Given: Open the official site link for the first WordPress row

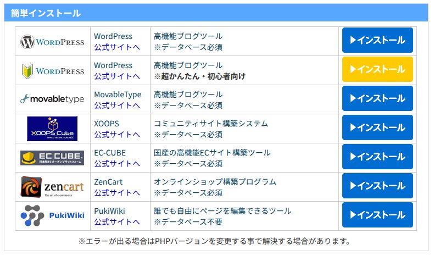Looking at the screenshot, I should 117,47.
